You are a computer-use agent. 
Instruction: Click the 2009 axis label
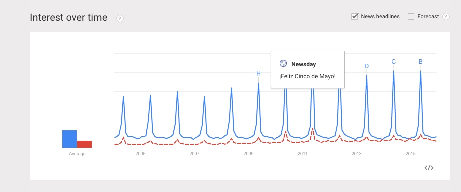tap(248, 154)
